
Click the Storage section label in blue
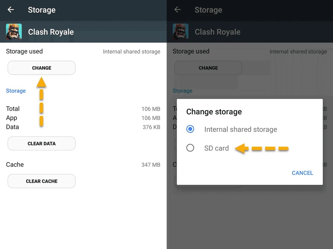point(16,91)
